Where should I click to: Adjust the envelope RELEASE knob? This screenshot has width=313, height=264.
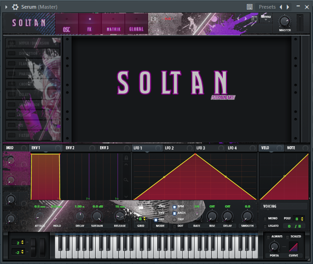pos(119,217)
